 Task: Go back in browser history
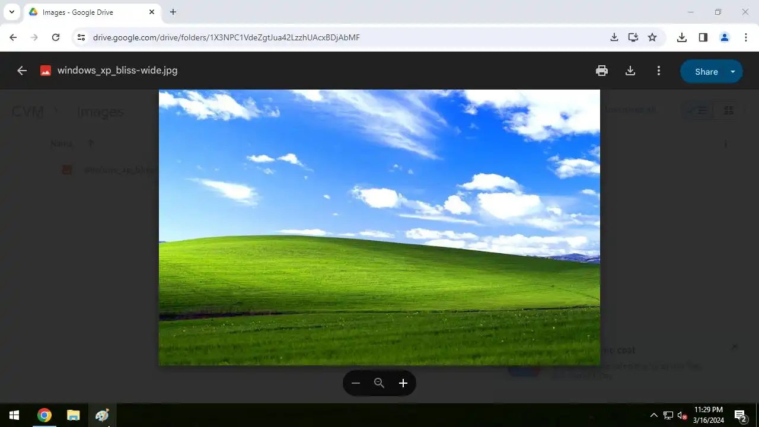[13, 37]
